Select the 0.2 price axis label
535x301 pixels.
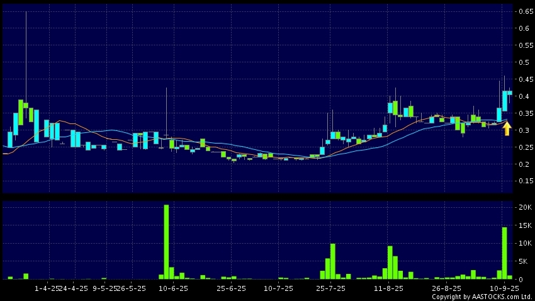coord(524,164)
